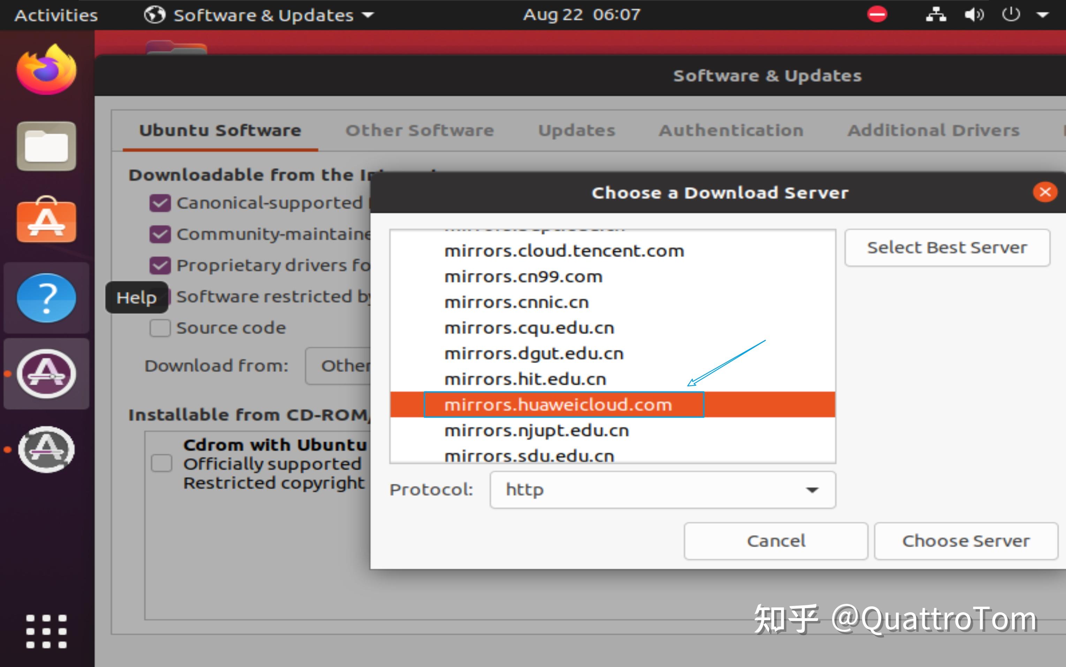
Task: Enable the Source code checkbox
Action: pyautogui.click(x=160, y=328)
